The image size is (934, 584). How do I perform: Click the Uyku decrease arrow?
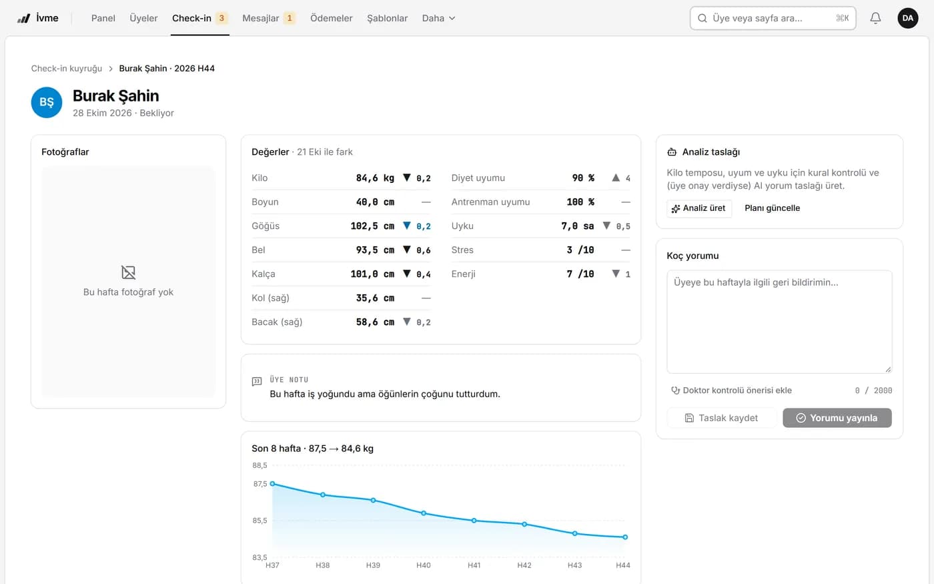[x=606, y=226]
